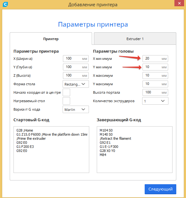Expand the Вариант G кода Marlin dropdown

[x=76, y=109]
